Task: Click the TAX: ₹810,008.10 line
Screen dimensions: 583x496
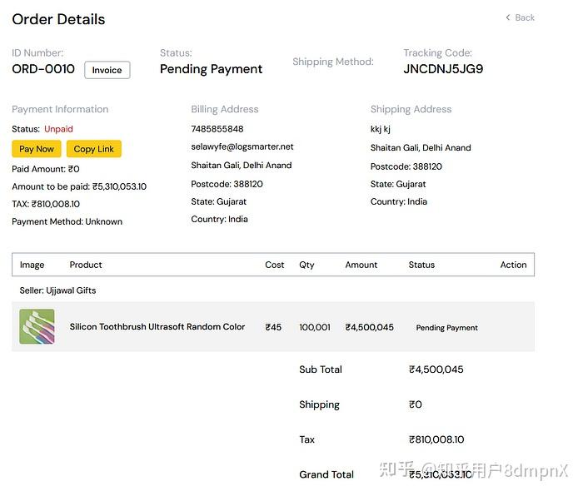Action: pyautogui.click(x=46, y=204)
